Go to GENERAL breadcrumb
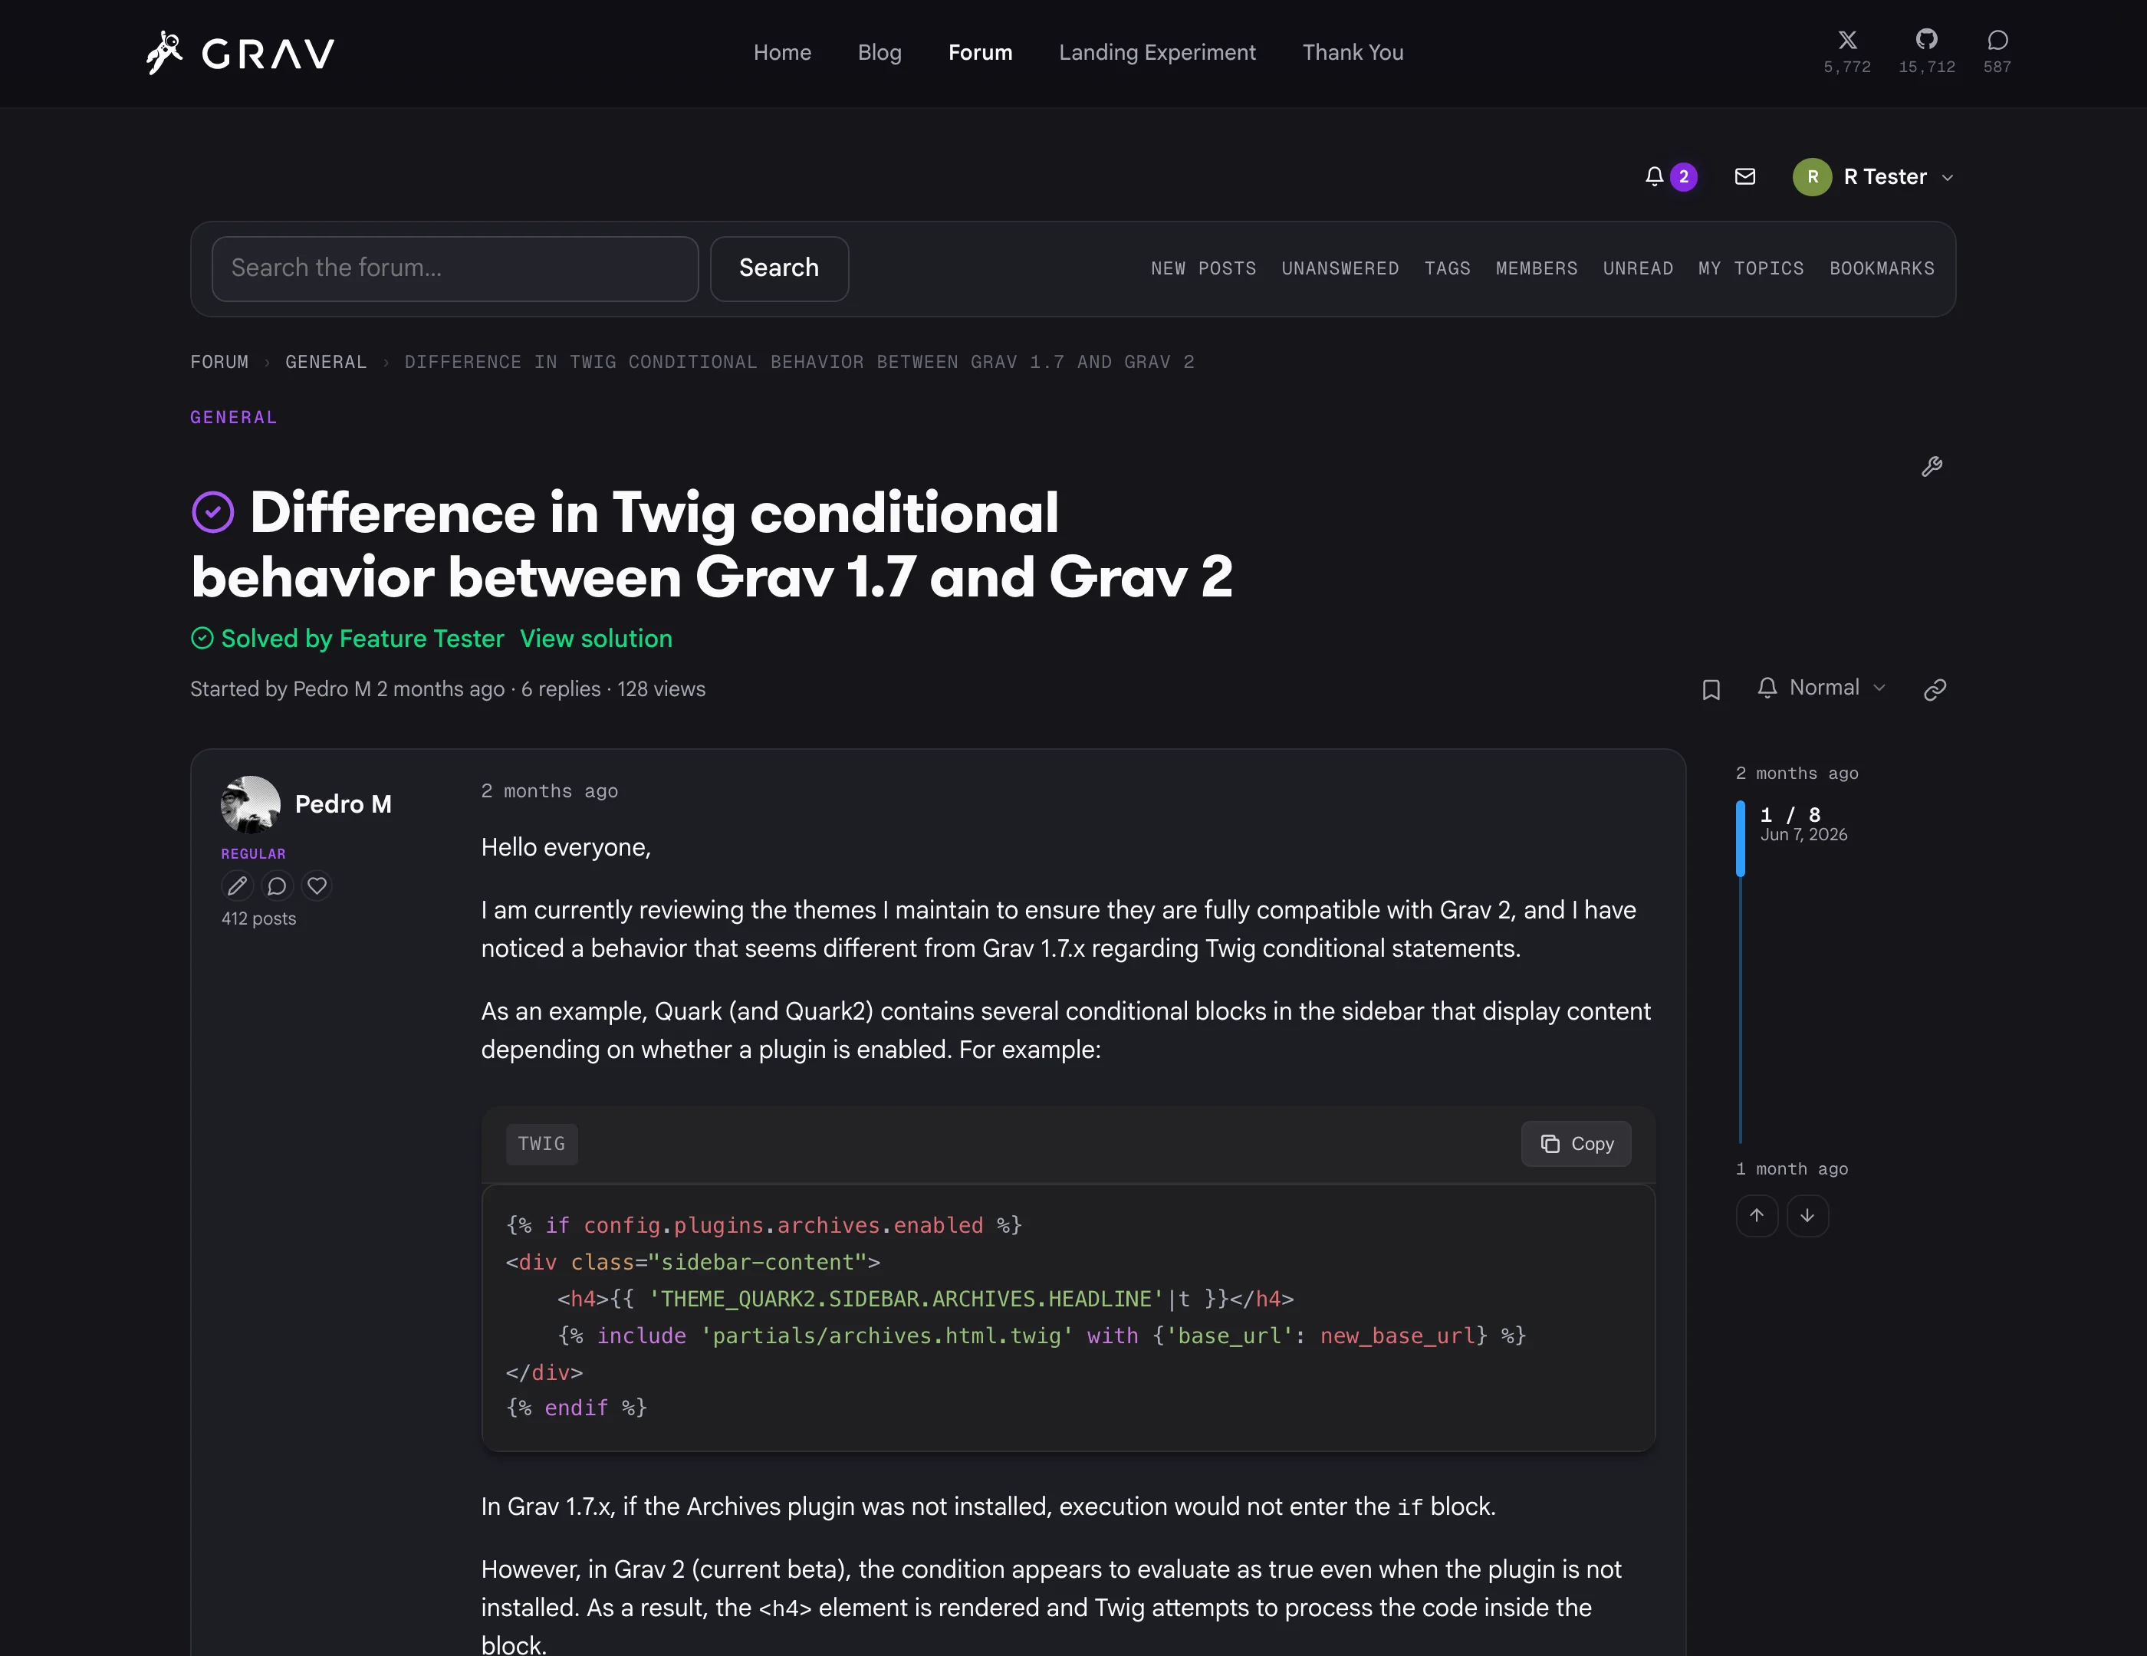 (325, 363)
